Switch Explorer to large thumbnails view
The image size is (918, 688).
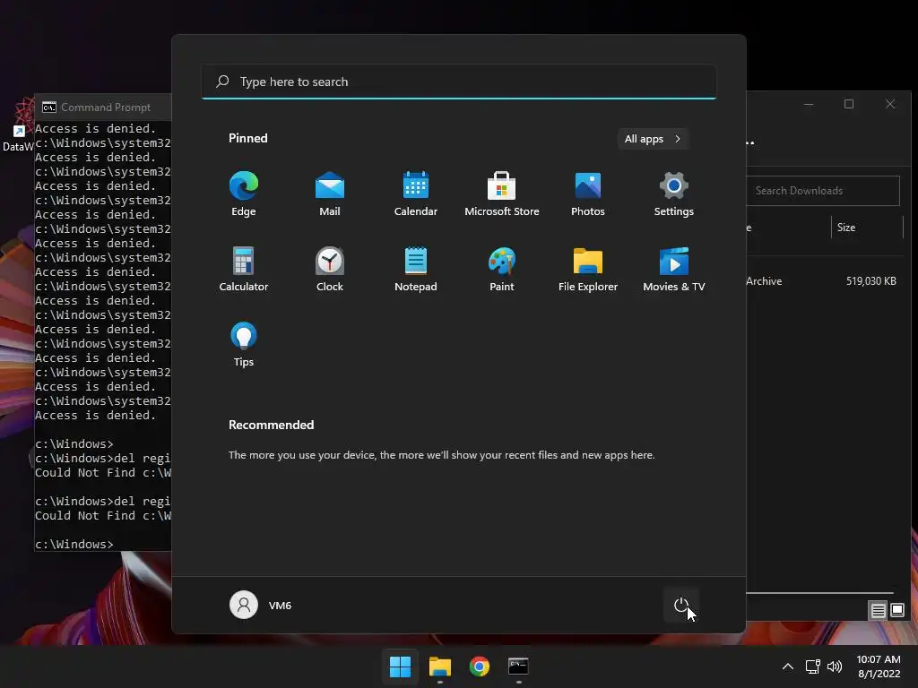(896, 611)
